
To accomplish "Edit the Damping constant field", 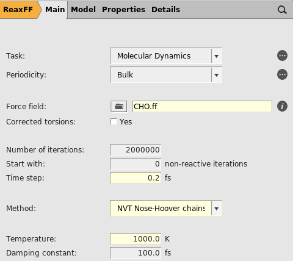I will [x=136, y=253].
